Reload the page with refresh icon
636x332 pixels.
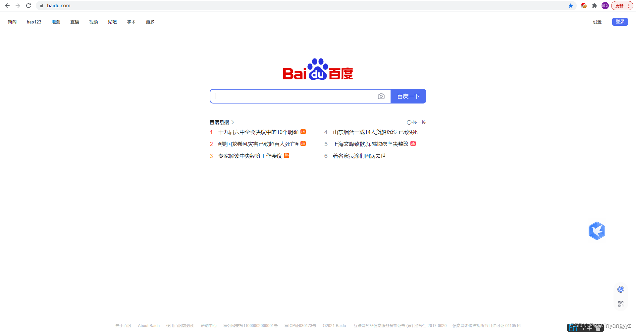point(28,6)
